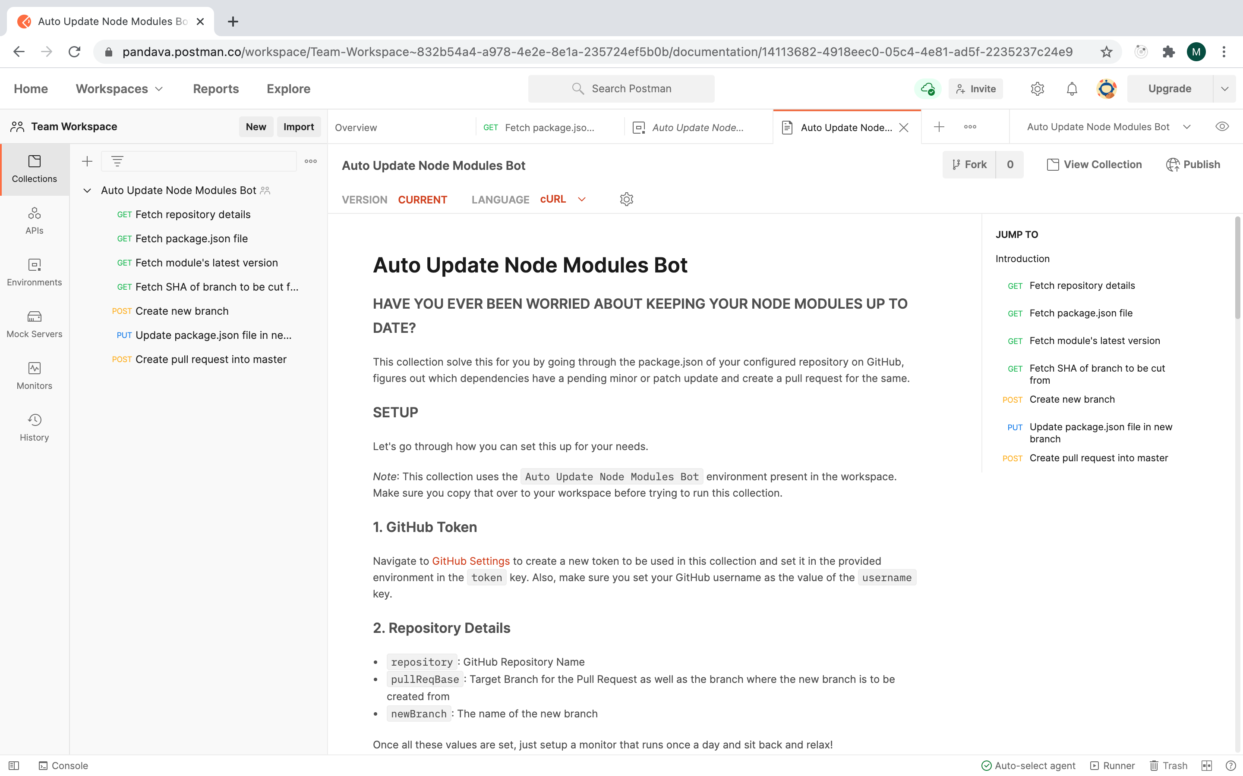Click the Search Postman field
The image size is (1243, 776).
(621, 89)
